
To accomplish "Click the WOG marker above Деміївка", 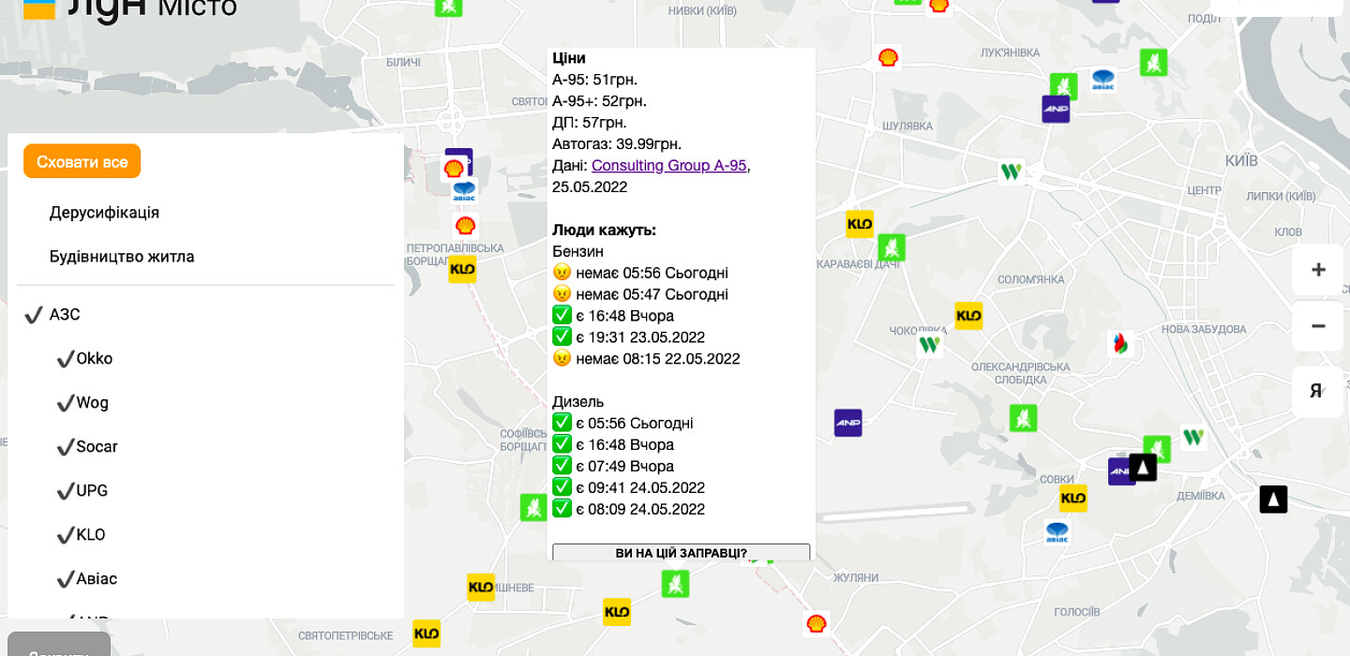I will (1192, 437).
